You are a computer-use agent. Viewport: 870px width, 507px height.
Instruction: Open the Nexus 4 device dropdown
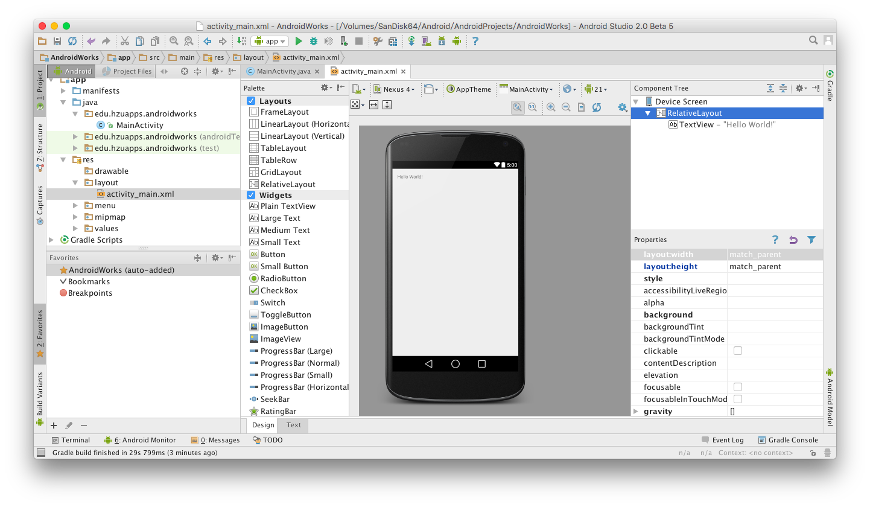pyautogui.click(x=394, y=89)
